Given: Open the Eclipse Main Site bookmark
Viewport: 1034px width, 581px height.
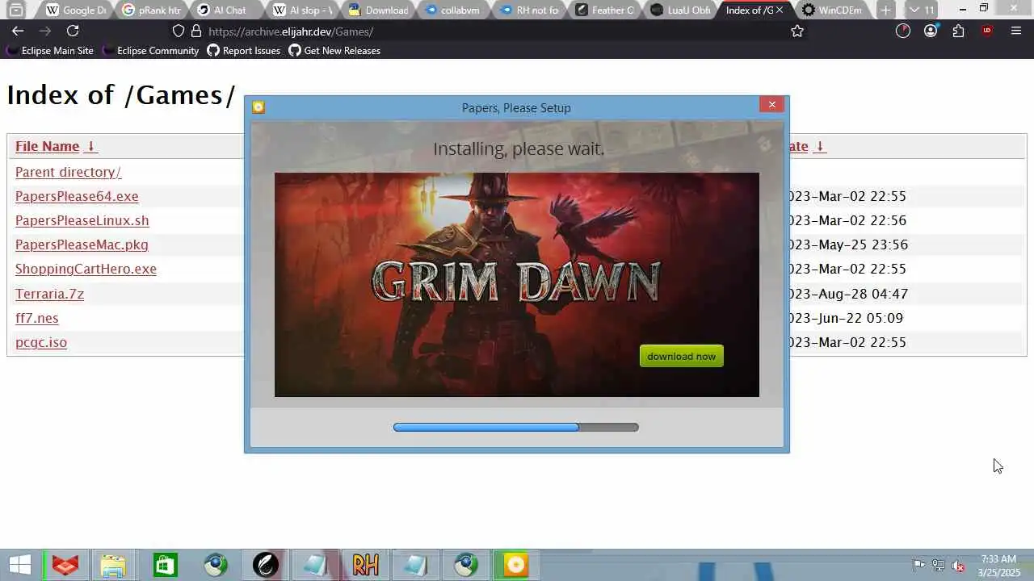Looking at the screenshot, I should tap(49, 50).
